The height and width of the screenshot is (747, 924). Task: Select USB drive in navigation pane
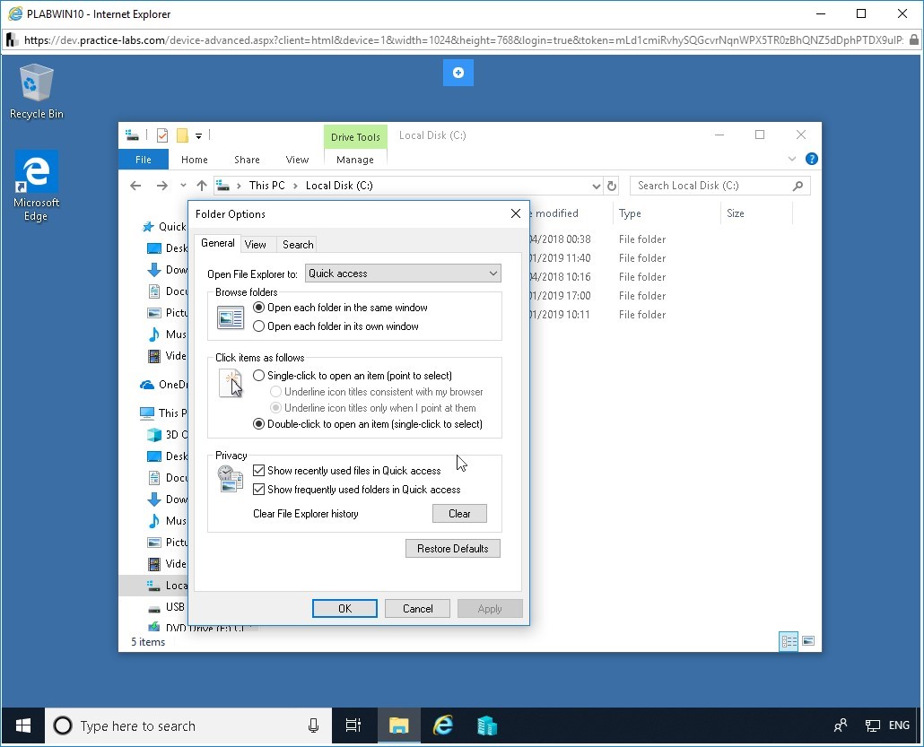[x=167, y=607]
